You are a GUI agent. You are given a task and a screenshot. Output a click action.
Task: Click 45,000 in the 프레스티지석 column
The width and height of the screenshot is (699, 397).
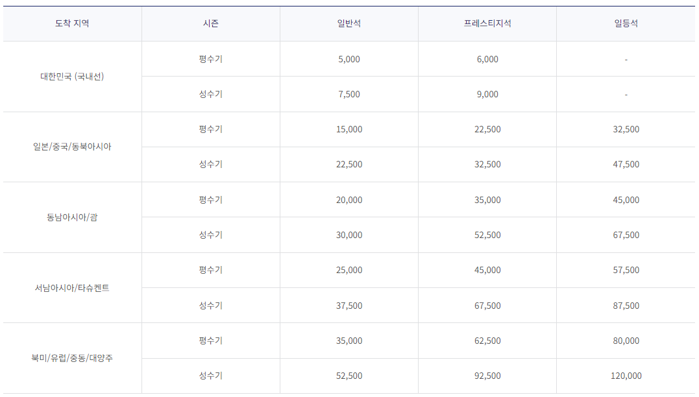487,270
